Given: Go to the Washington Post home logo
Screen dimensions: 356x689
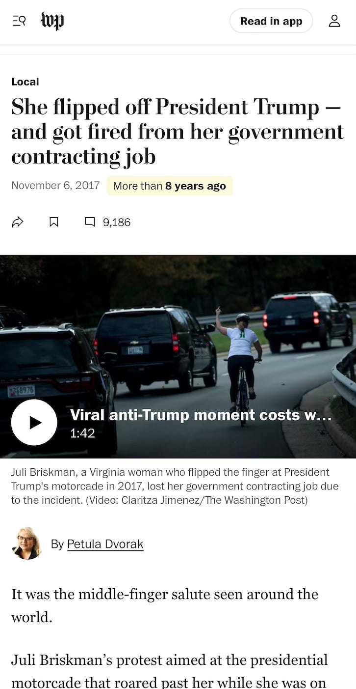Looking at the screenshot, I should pyautogui.click(x=52, y=21).
